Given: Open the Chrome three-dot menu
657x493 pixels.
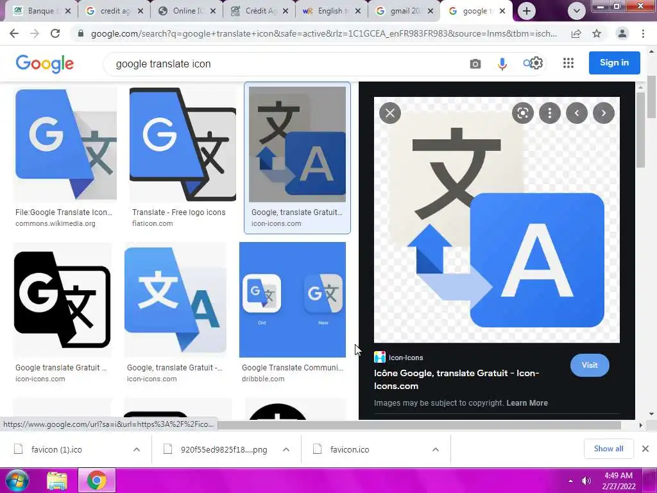Looking at the screenshot, I should [643, 33].
